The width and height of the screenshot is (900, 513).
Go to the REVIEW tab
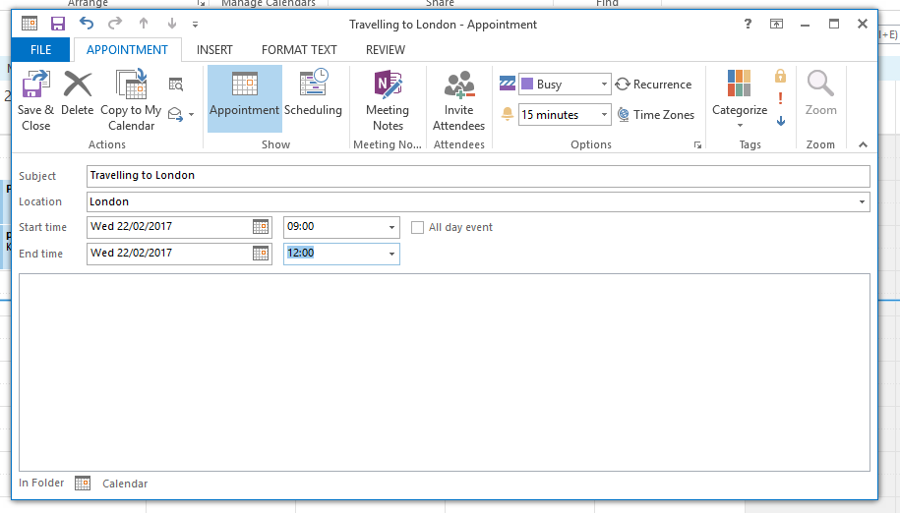point(386,50)
